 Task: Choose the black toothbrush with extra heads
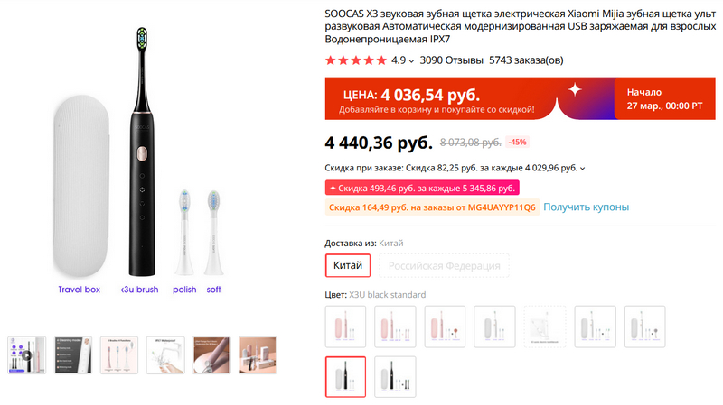pyautogui.click(x=396, y=377)
